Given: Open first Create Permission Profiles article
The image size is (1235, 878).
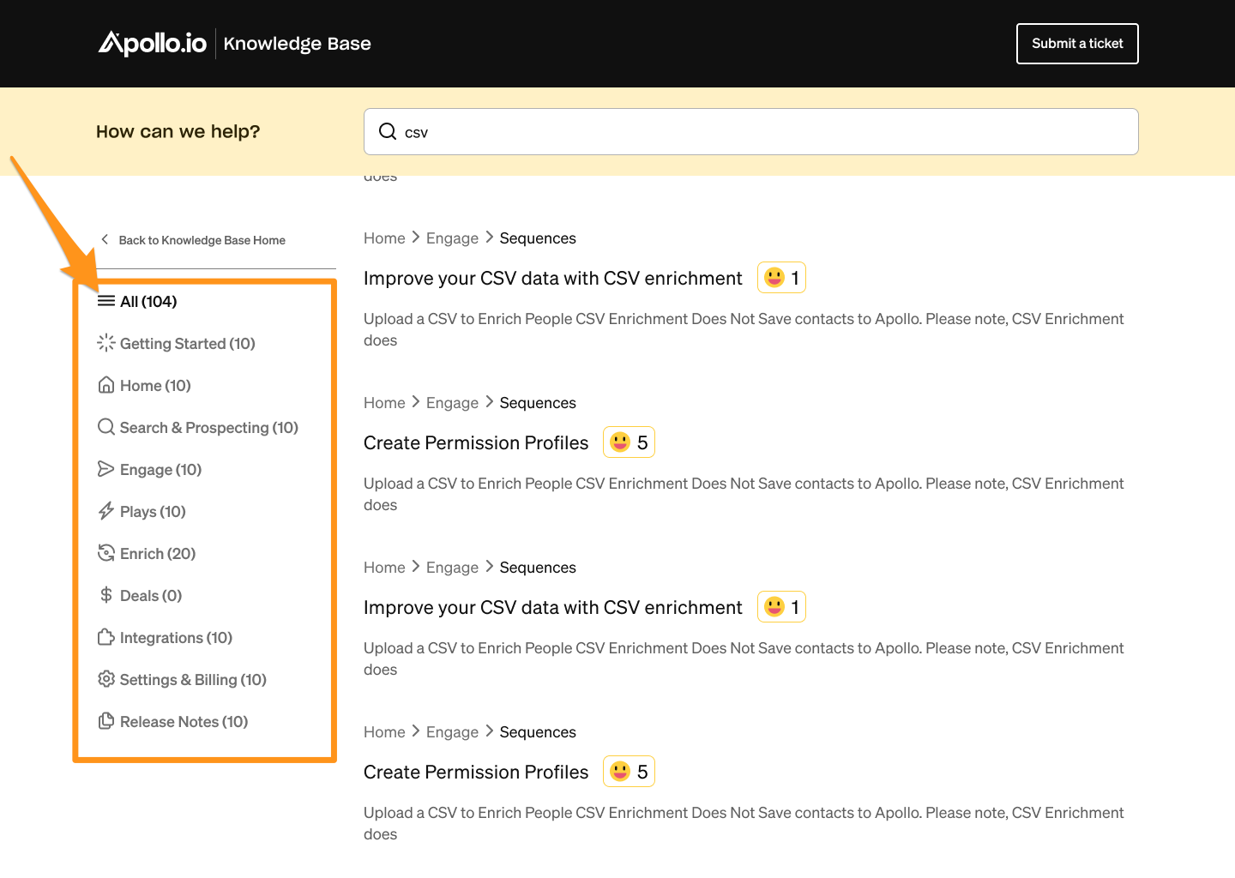Looking at the screenshot, I should click(476, 442).
